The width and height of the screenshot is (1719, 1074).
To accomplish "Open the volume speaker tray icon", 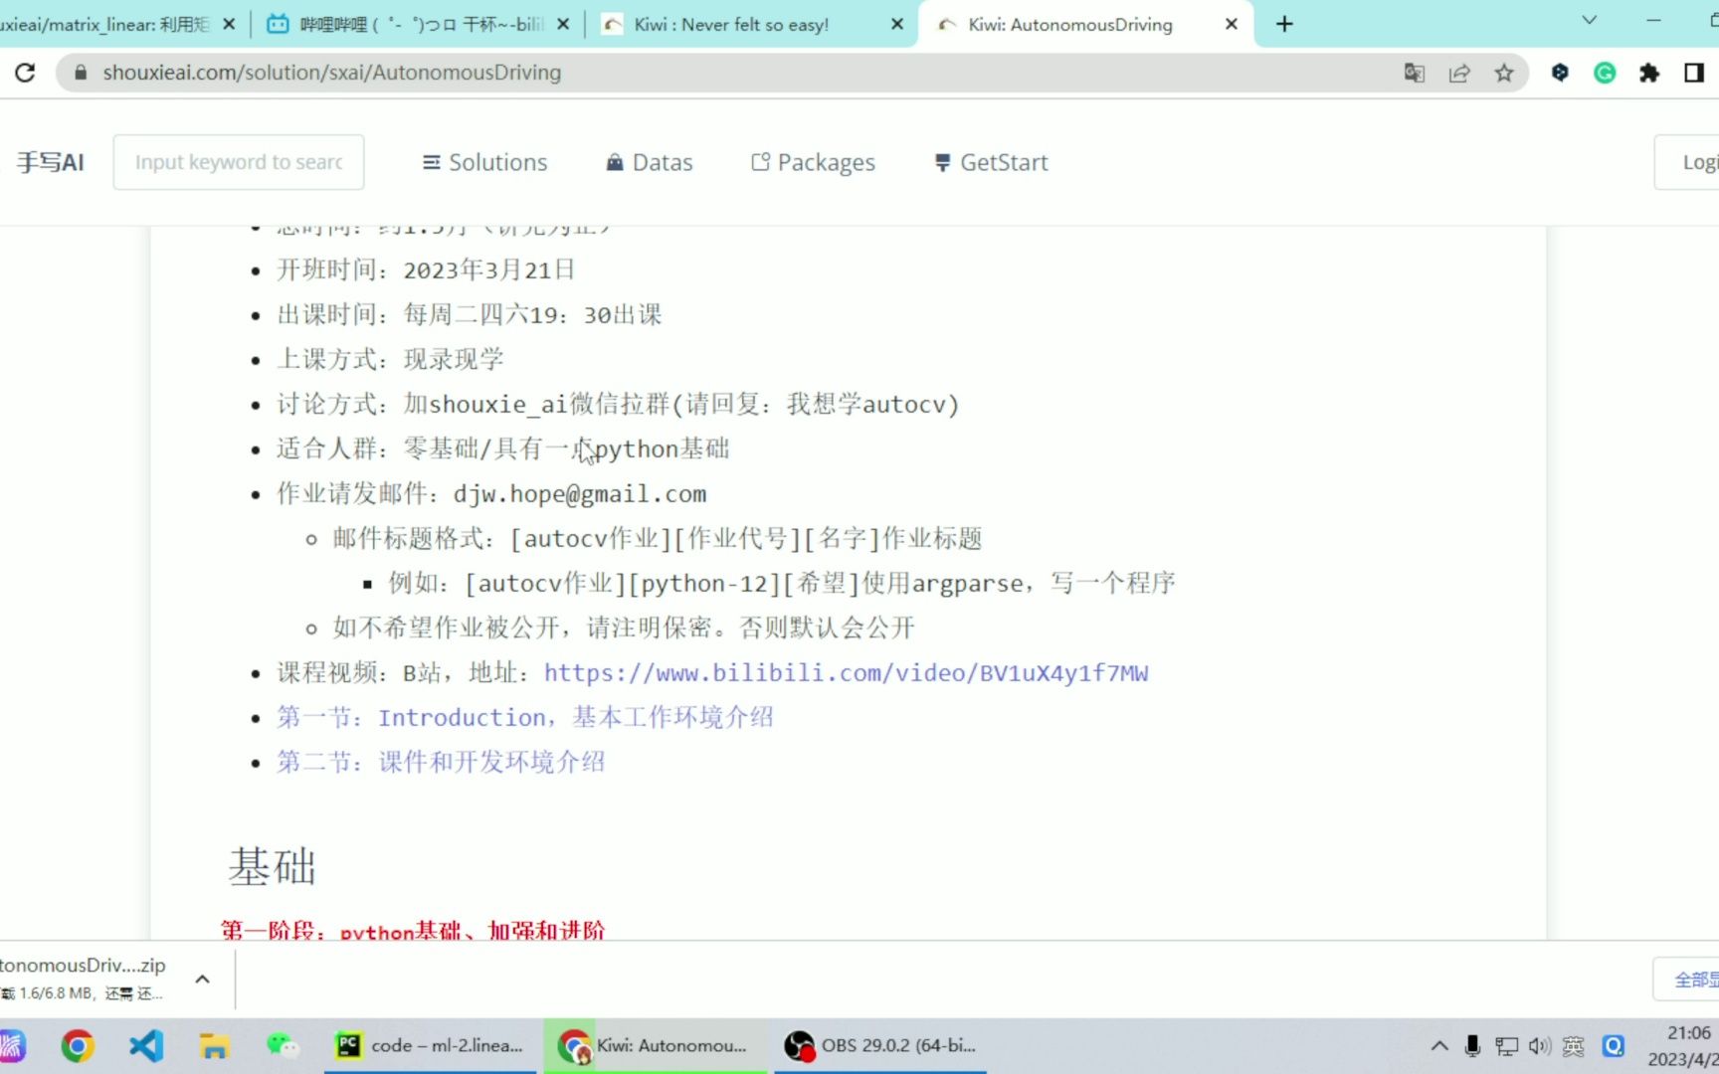I will click(x=1540, y=1046).
